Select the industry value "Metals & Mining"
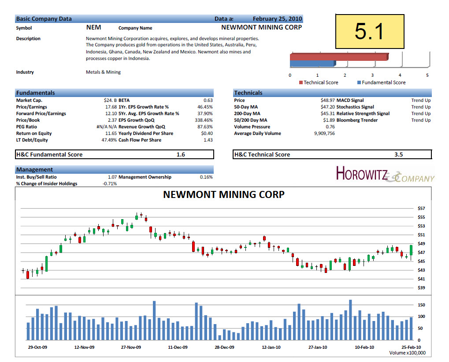The image size is (449, 362). [x=104, y=72]
